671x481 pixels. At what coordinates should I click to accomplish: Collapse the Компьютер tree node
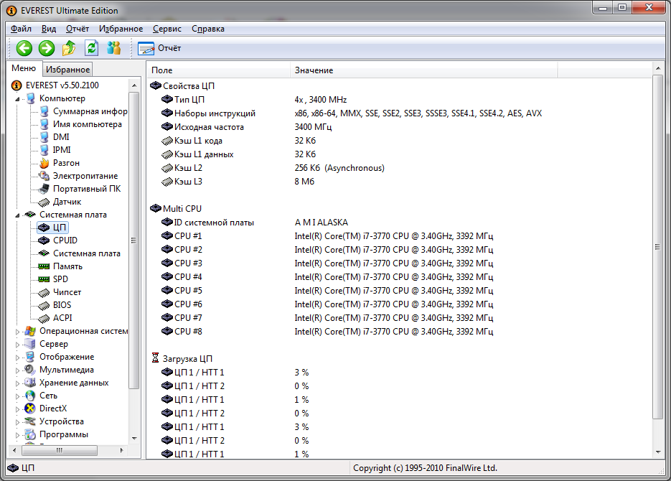pos(17,99)
